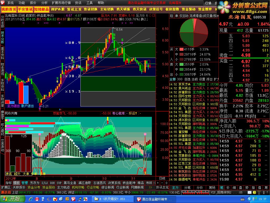Toggle the 指标 mode tab

pyautogui.click(x=8, y=183)
